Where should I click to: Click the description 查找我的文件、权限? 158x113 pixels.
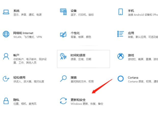82,82
